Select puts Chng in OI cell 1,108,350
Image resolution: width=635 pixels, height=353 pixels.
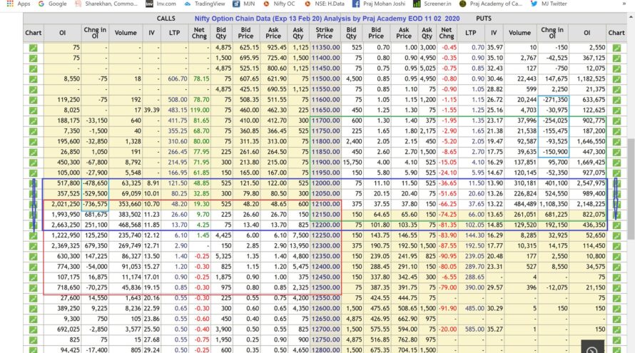553,204
